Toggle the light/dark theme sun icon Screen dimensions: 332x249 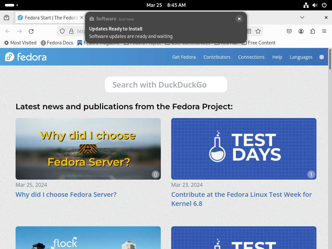[322, 57]
